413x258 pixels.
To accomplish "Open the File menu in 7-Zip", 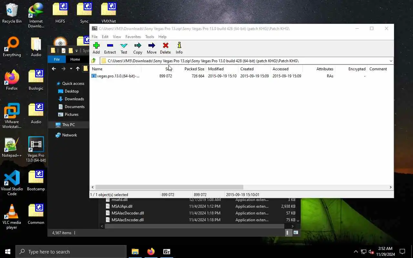I will (95, 37).
